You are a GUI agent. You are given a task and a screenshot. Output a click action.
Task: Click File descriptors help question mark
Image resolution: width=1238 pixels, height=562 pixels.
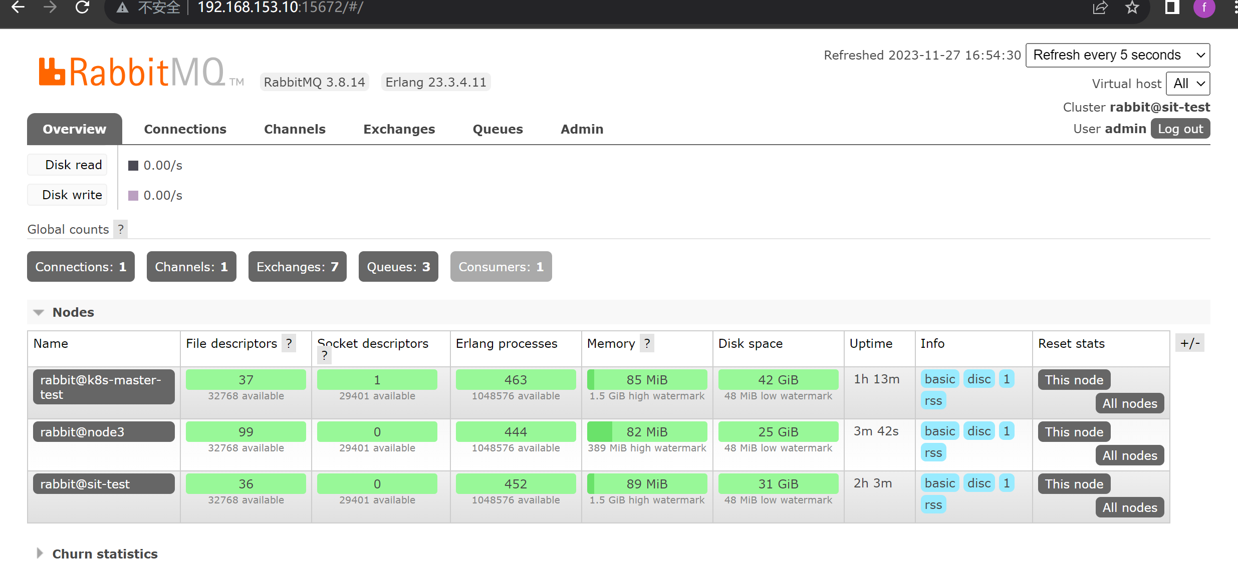[x=289, y=343]
